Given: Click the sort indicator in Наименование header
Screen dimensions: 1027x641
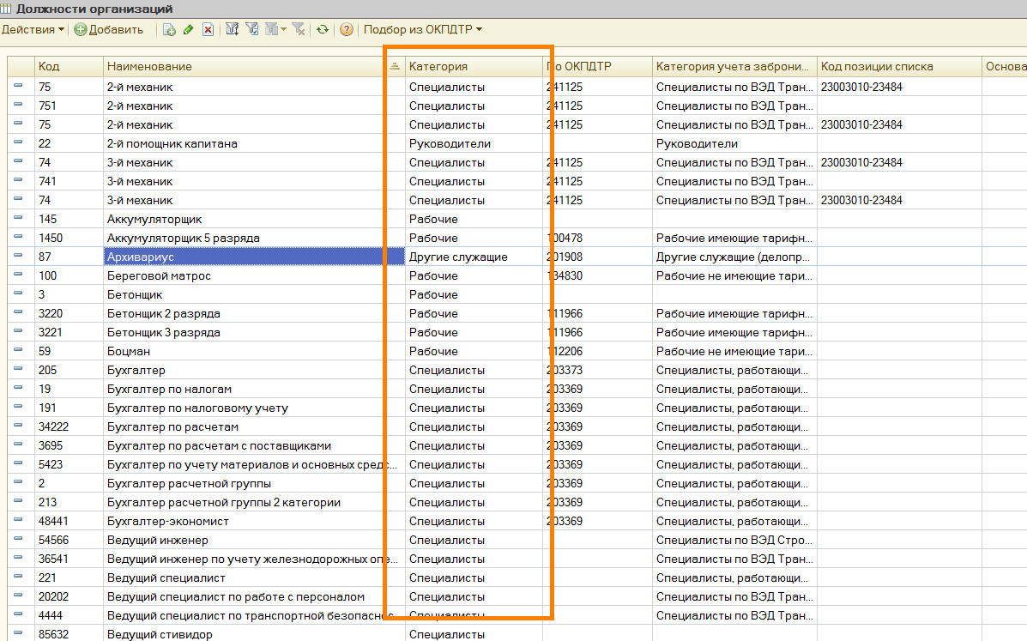Looking at the screenshot, I should click(x=395, y=66).
